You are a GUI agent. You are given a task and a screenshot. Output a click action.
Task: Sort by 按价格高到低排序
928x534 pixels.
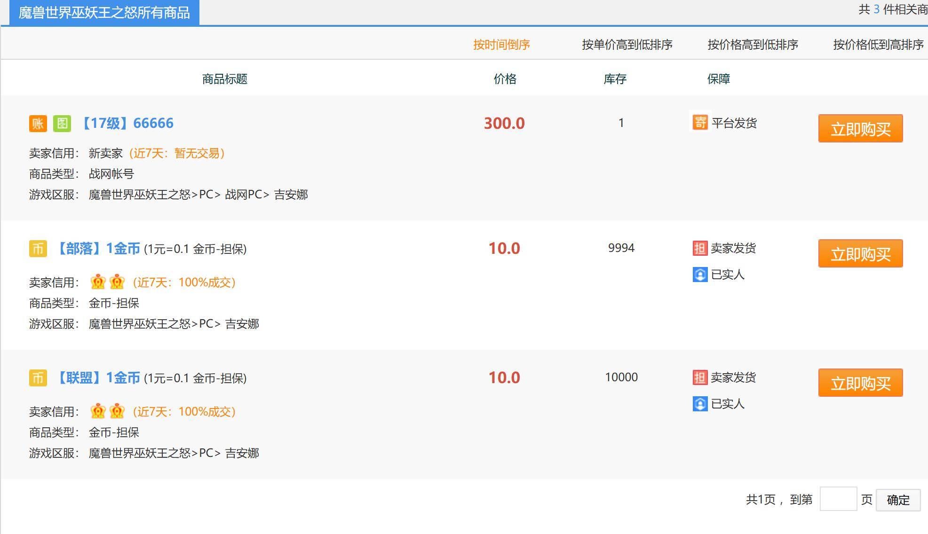click(x=753, y=45)
